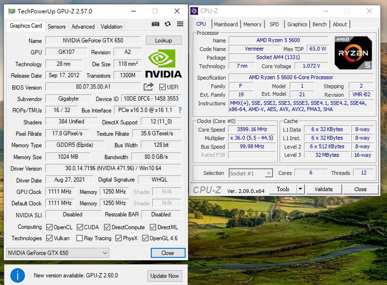Image resolution: width=387 pixels, height=285 pixels.
Task: Click the Subvendor Gigabyte value
Action: (68, 99)
